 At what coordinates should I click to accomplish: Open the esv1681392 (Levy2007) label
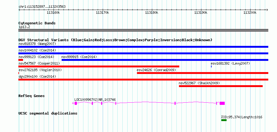click(x=230, y=63)
